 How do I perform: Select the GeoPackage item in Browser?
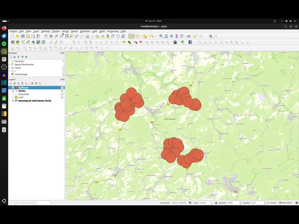21,74
